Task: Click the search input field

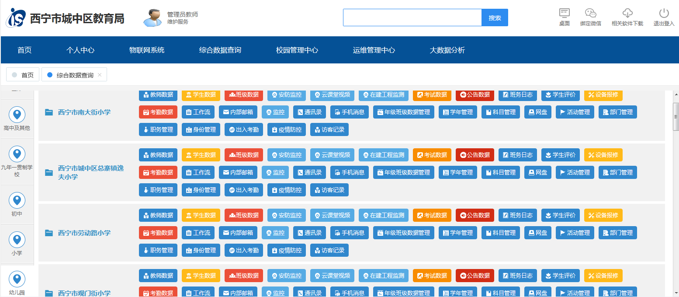Action: [x=412, y=17]
